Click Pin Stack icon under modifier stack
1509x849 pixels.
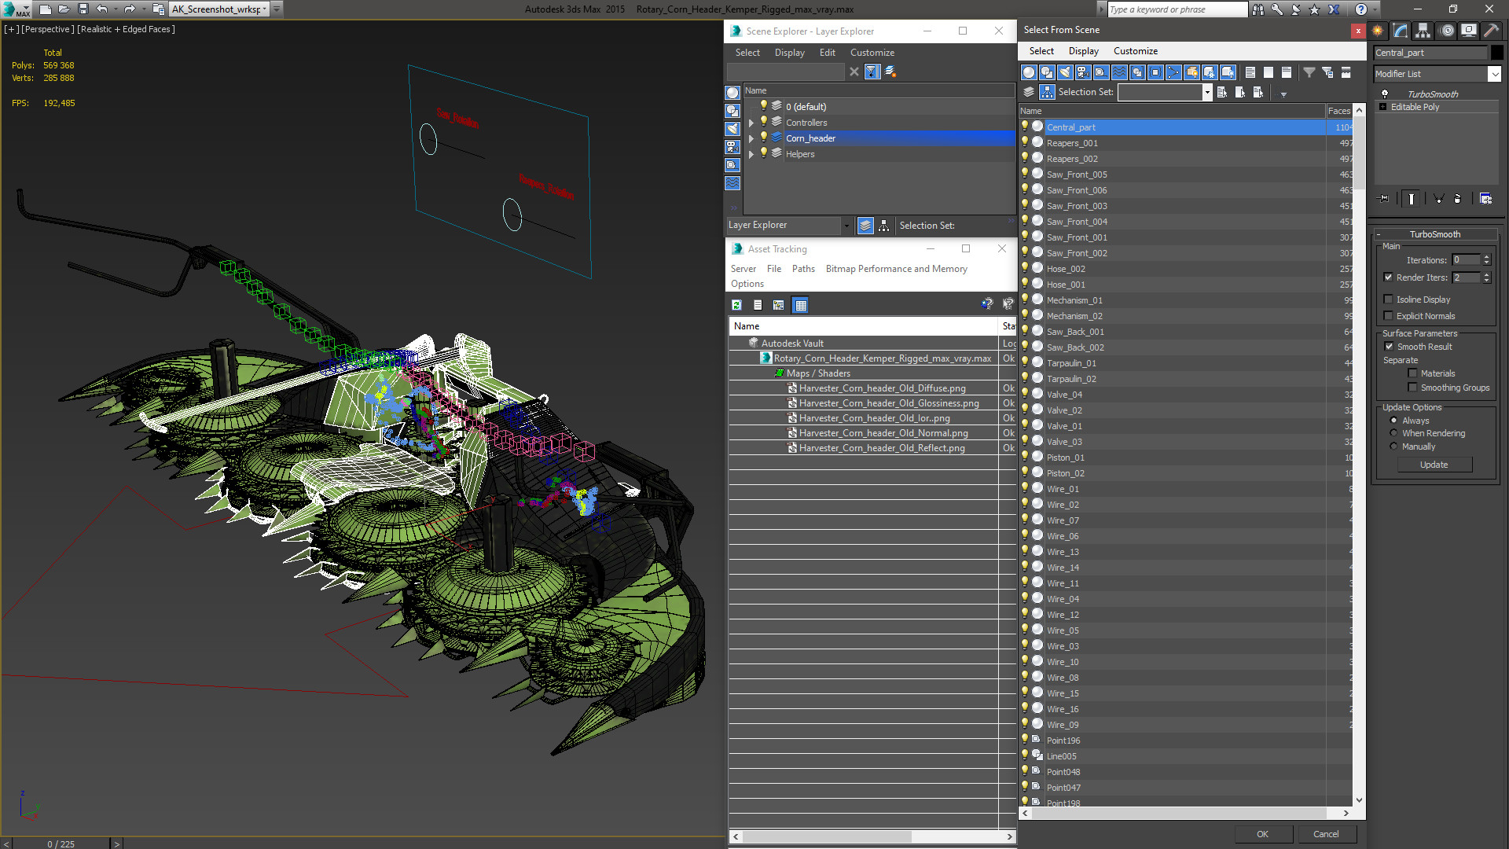[1384, 199]
